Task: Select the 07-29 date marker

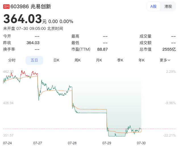Action: [107, 143]
